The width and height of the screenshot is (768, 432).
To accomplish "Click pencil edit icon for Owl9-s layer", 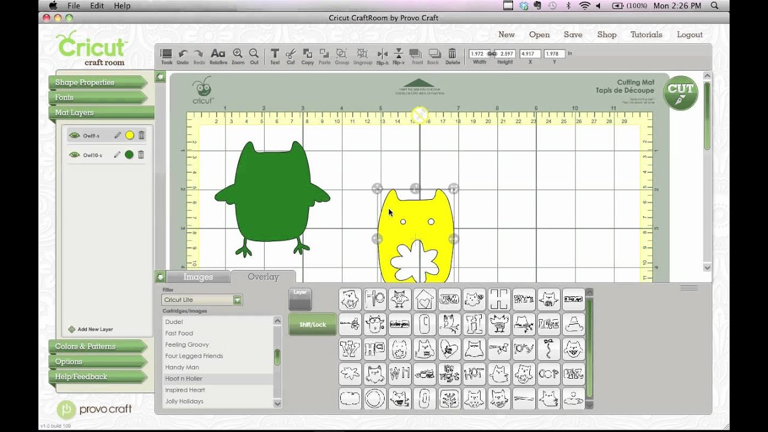I will point(118,136).
